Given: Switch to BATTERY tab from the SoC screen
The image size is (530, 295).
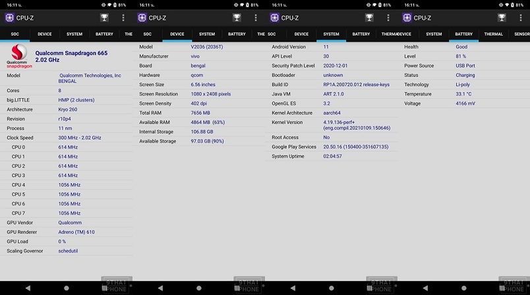Looking at the screenshot, I should (104, 34).
